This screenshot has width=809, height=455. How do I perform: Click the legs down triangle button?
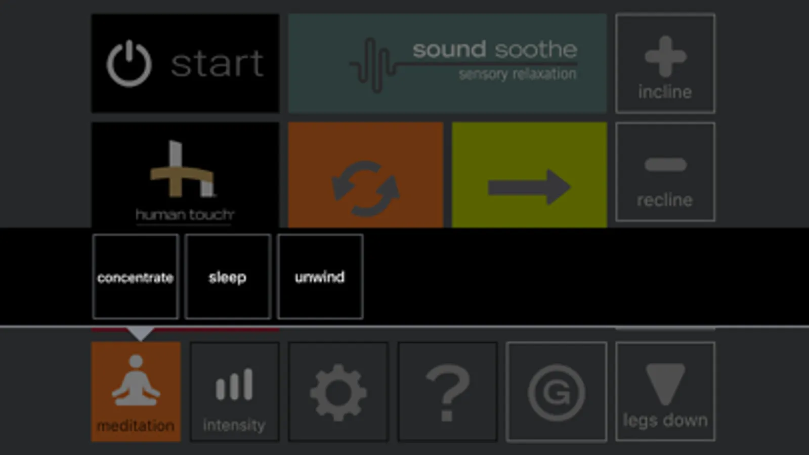point(665,392)
